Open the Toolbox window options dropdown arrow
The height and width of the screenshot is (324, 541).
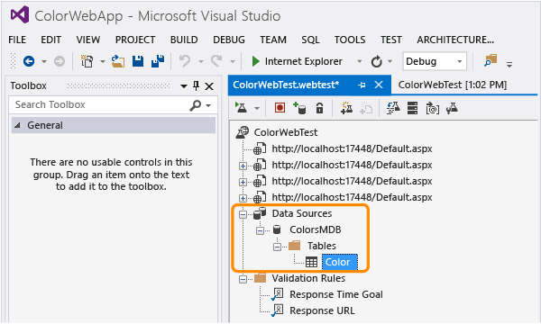[x=184, y=86]
